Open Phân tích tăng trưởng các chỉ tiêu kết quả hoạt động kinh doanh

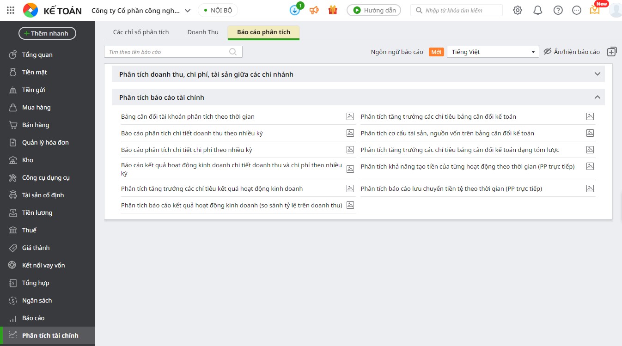pyautogui.click(x=212, y=188)
